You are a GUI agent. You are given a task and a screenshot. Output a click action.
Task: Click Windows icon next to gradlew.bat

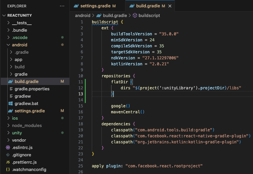tap(10, 103)
